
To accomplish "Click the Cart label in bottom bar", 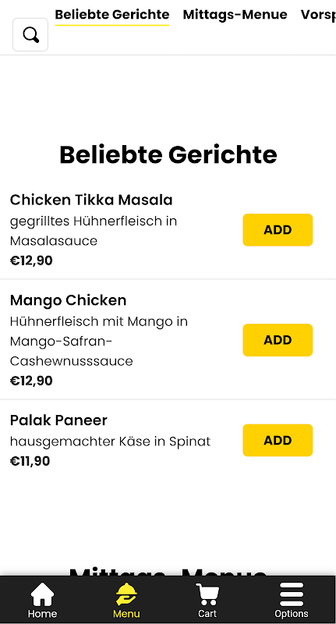I will tap(207, 613).
